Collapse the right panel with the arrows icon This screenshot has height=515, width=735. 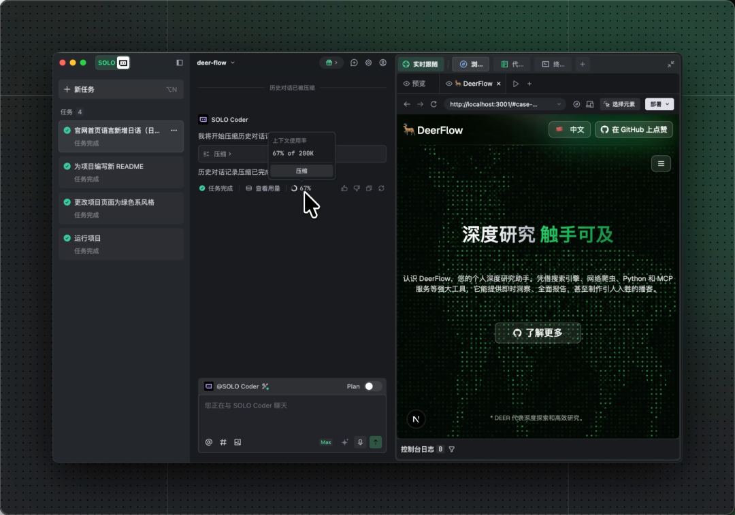[671, 64]
